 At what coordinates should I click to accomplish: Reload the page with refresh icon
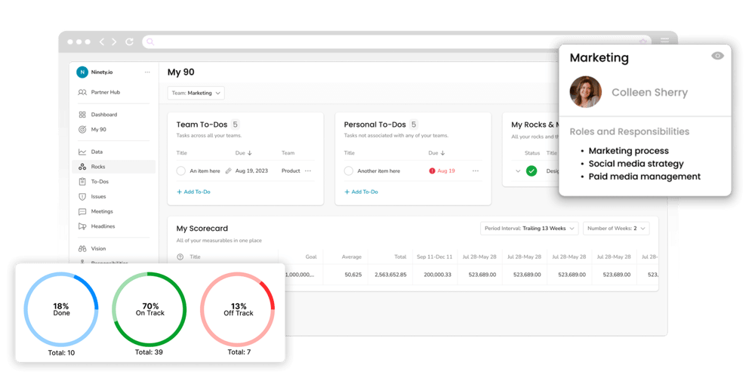pos(129,41)
